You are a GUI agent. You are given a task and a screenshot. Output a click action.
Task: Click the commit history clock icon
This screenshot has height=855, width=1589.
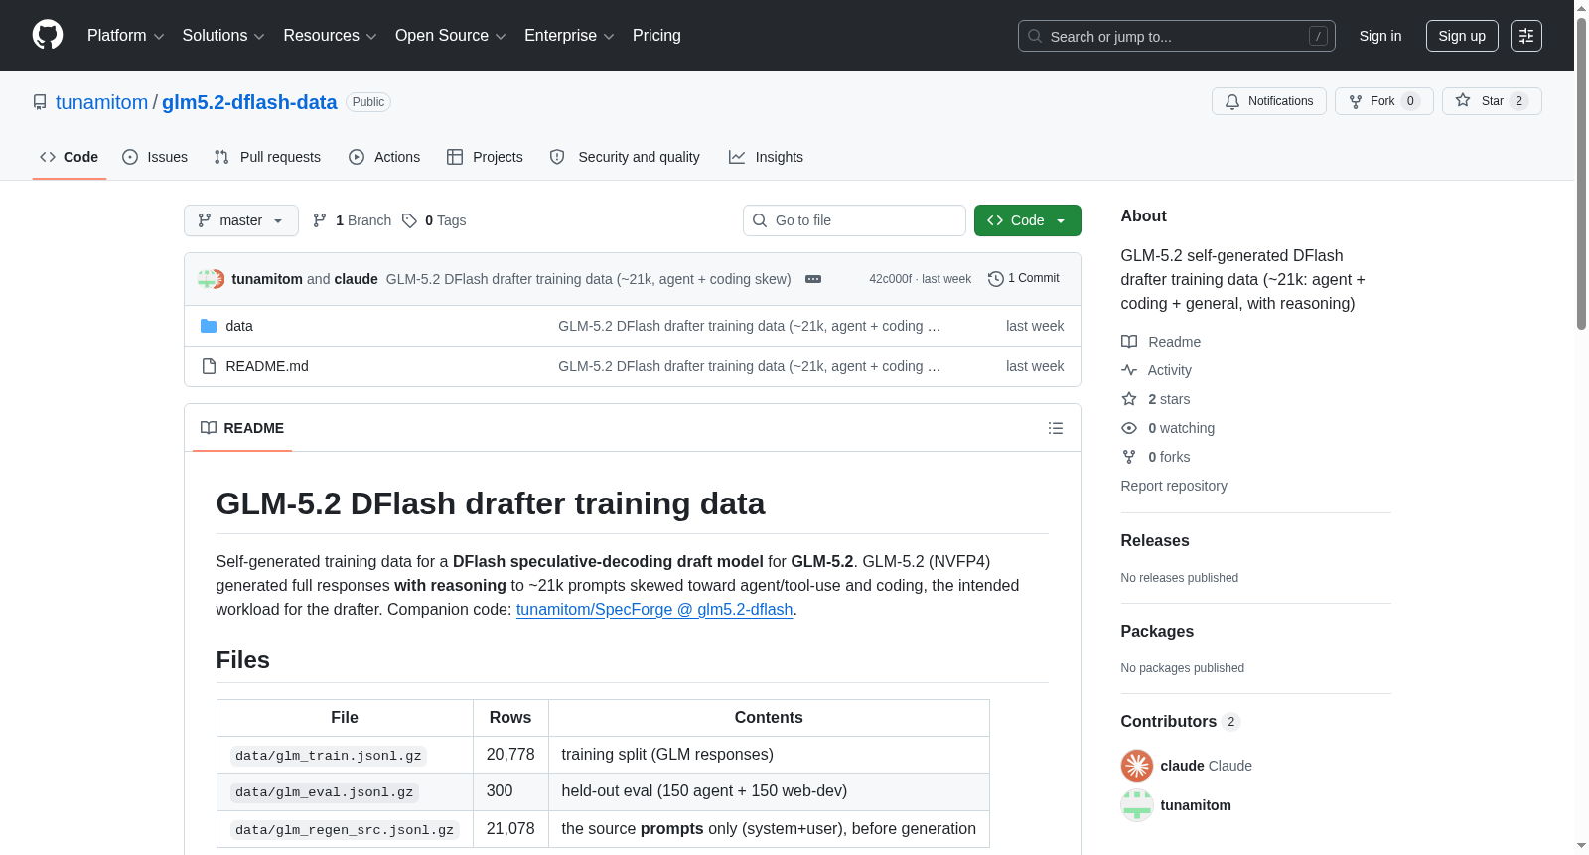(995, 279)
